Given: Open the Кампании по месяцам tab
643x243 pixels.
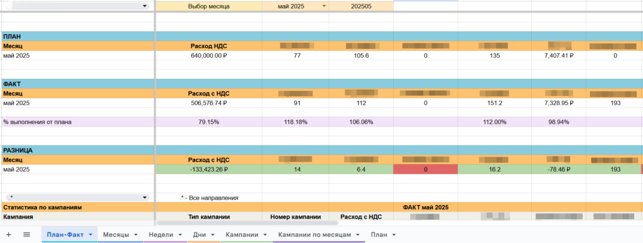Looking at the screenshot, I should (315, 235).
